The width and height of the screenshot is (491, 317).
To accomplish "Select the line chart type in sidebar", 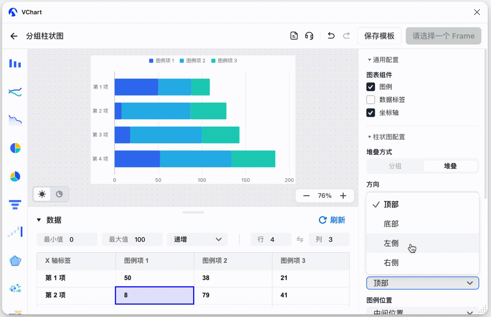I will point(15,92).
